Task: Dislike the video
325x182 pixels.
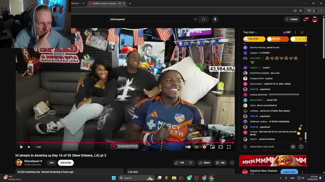Action: click(190, 163)
